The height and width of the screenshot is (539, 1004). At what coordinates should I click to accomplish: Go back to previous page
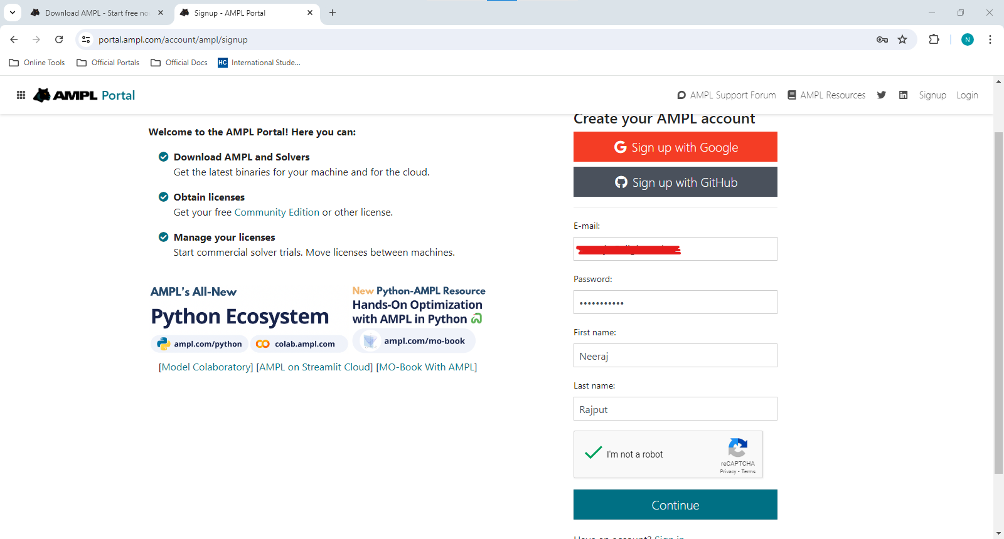(14, 39)
